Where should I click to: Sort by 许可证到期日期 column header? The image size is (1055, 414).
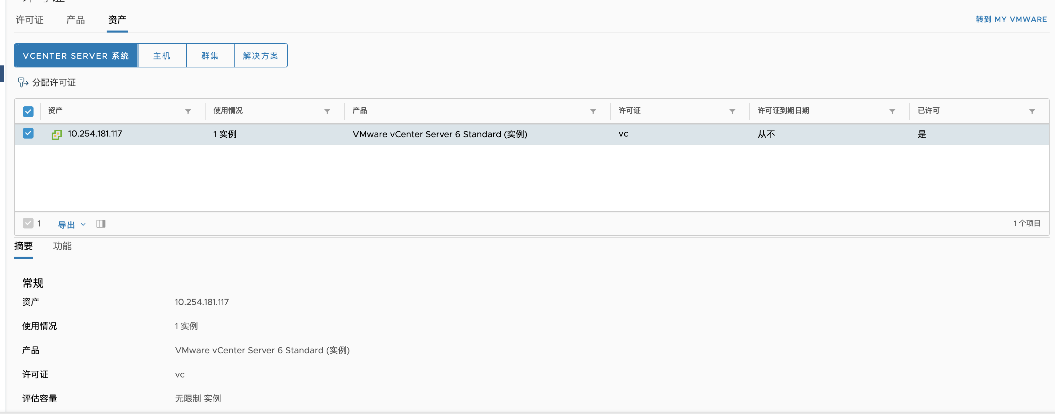coord(783,111)
